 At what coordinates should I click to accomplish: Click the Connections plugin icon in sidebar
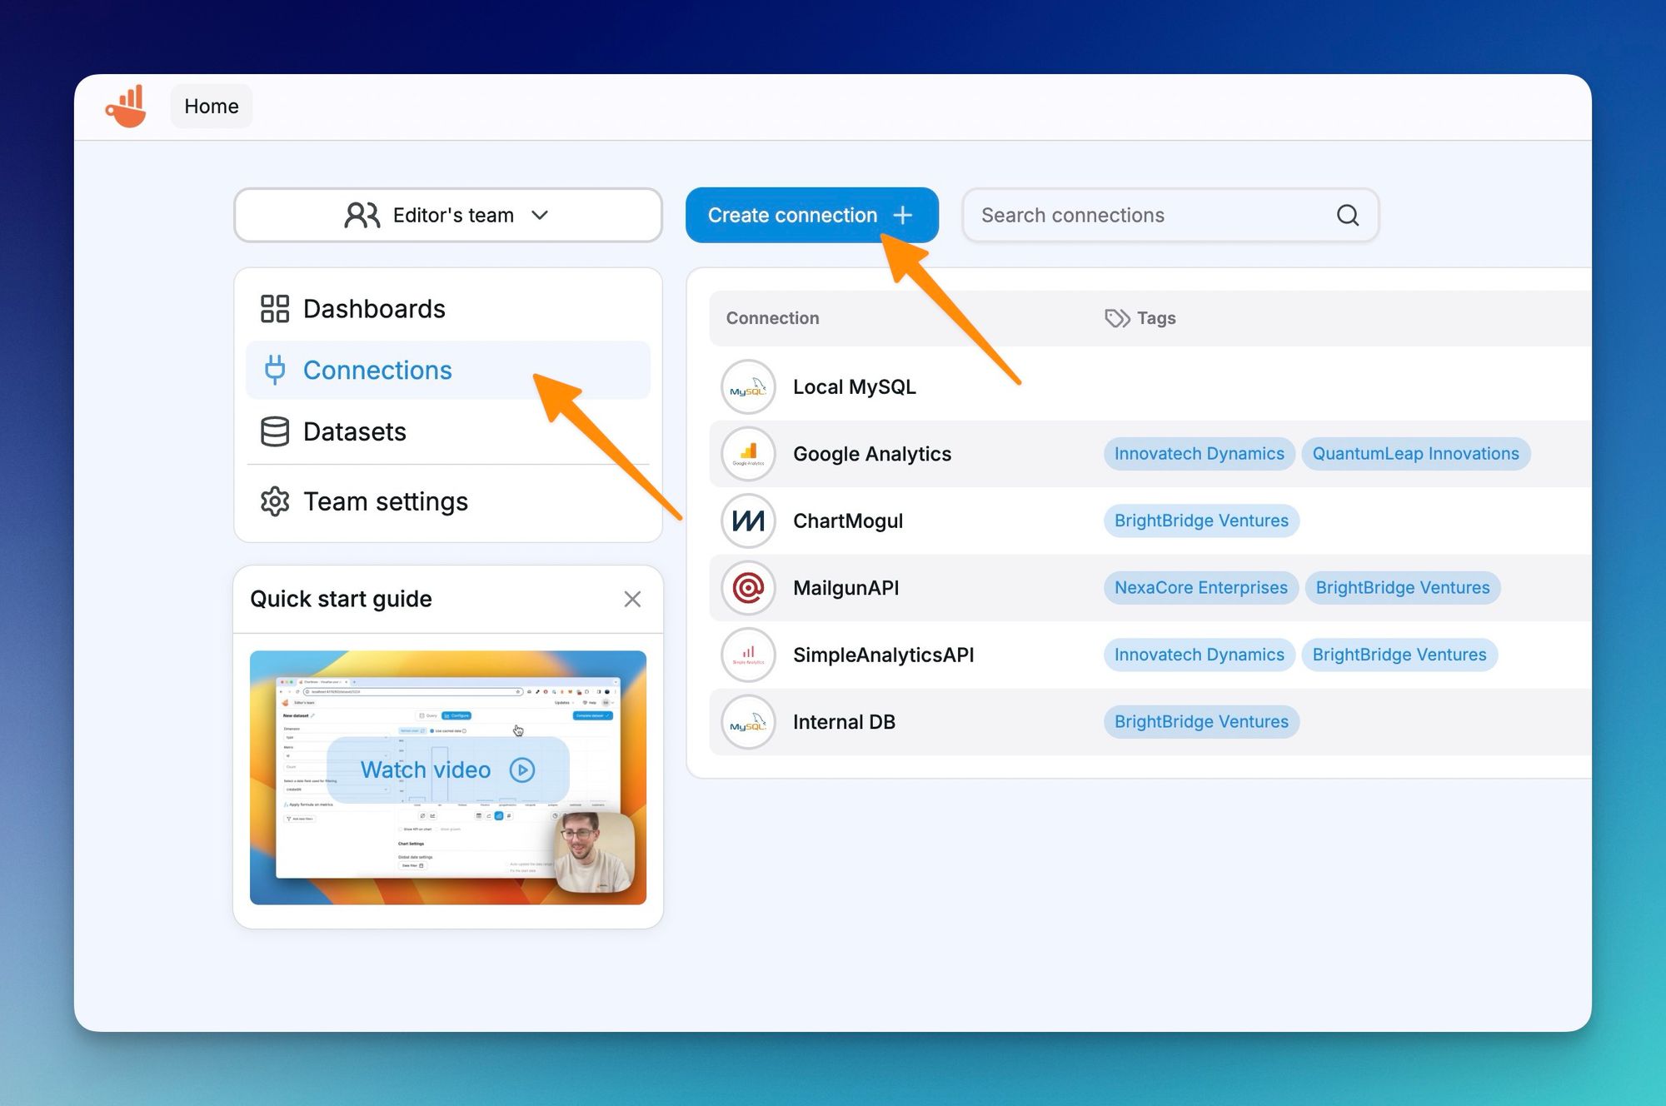(272, 369)
